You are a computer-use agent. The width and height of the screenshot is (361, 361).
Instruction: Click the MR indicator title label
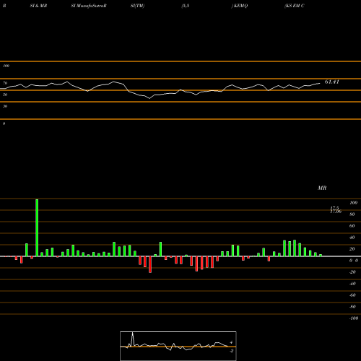coord(322,188)
